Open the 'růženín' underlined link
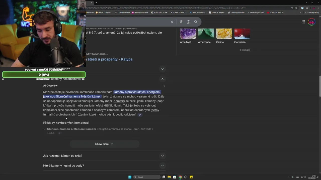 [x=82, y=114]
